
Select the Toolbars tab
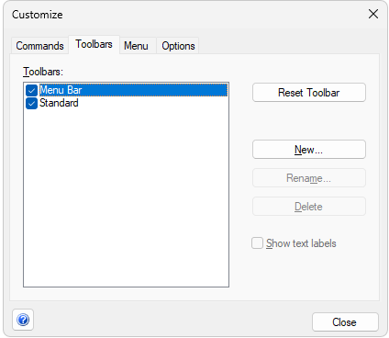click(94, 44)
